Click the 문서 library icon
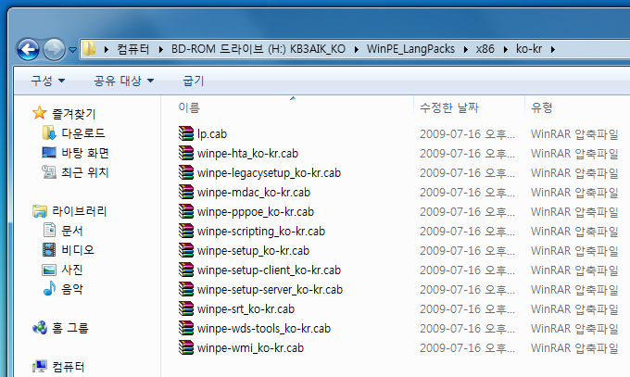 click(x=49, y=231)
